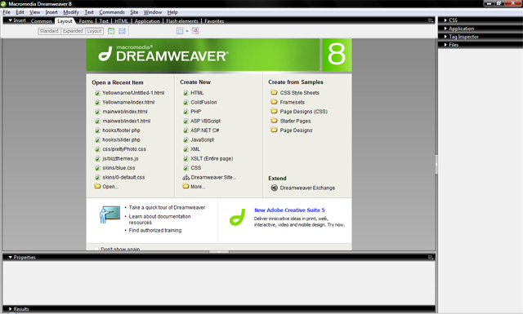
Task: Click the Dreamweaver Exchange icon
Action: 275,188
